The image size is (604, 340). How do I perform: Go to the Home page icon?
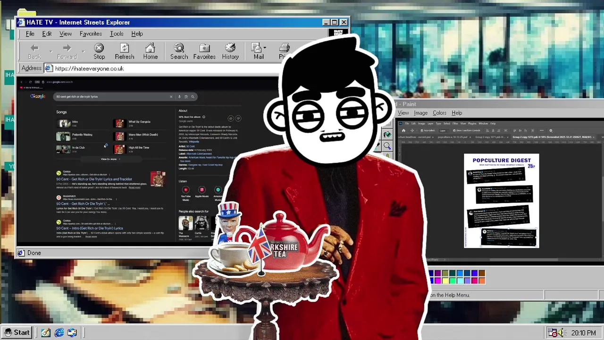point(150,48)
